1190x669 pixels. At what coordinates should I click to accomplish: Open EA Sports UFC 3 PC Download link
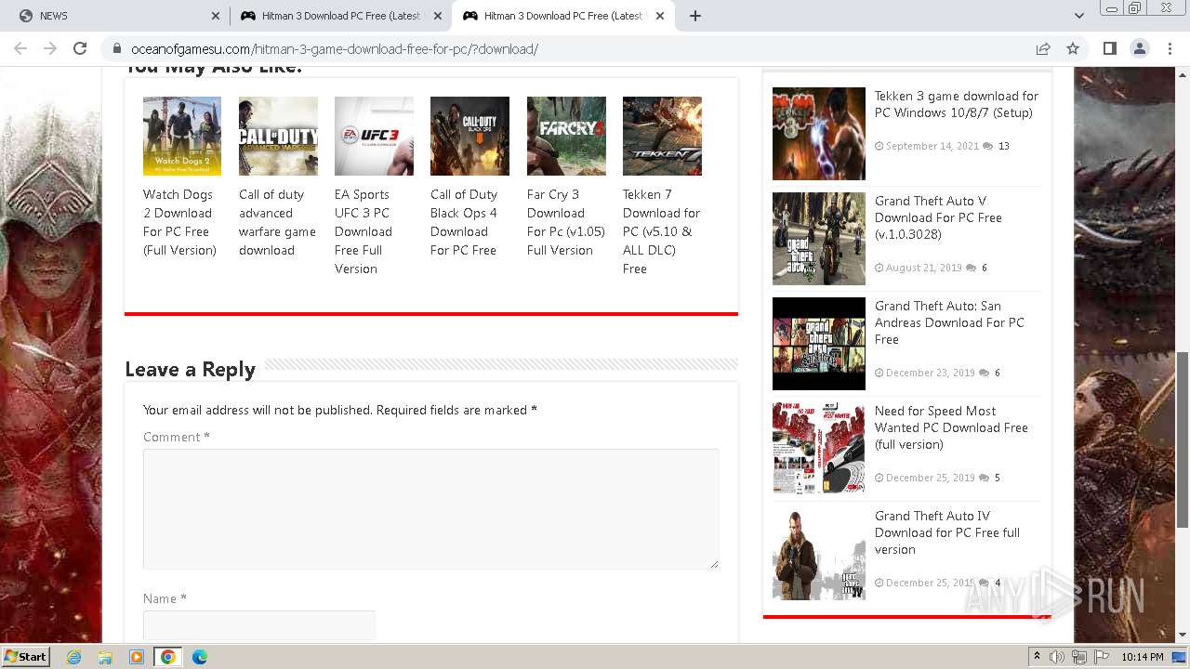click(364, 231)
